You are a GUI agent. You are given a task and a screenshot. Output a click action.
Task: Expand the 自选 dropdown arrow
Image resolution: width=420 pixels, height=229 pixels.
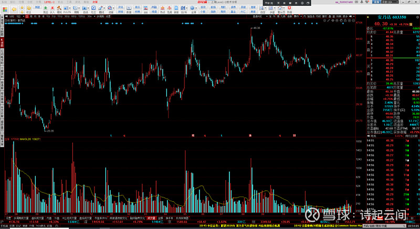coord(88,8)
